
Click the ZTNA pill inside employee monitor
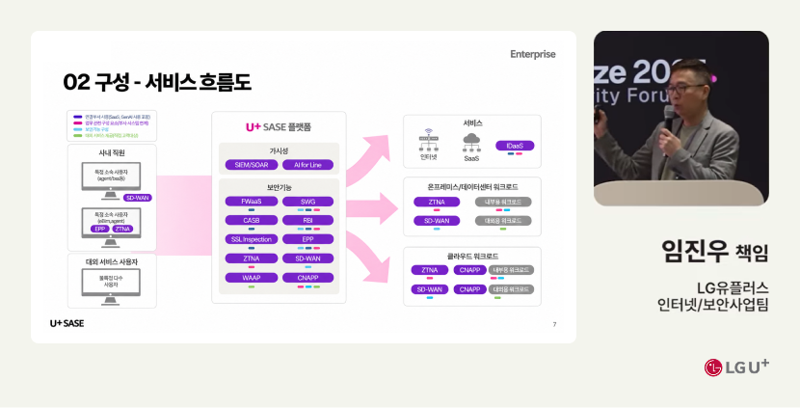(x=122, y=229)
